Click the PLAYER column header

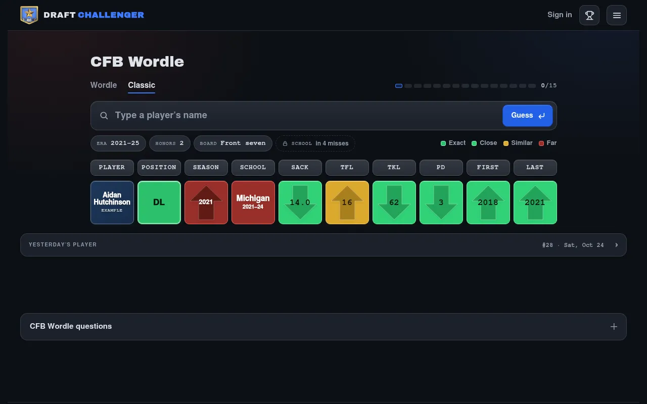(112, 168)
